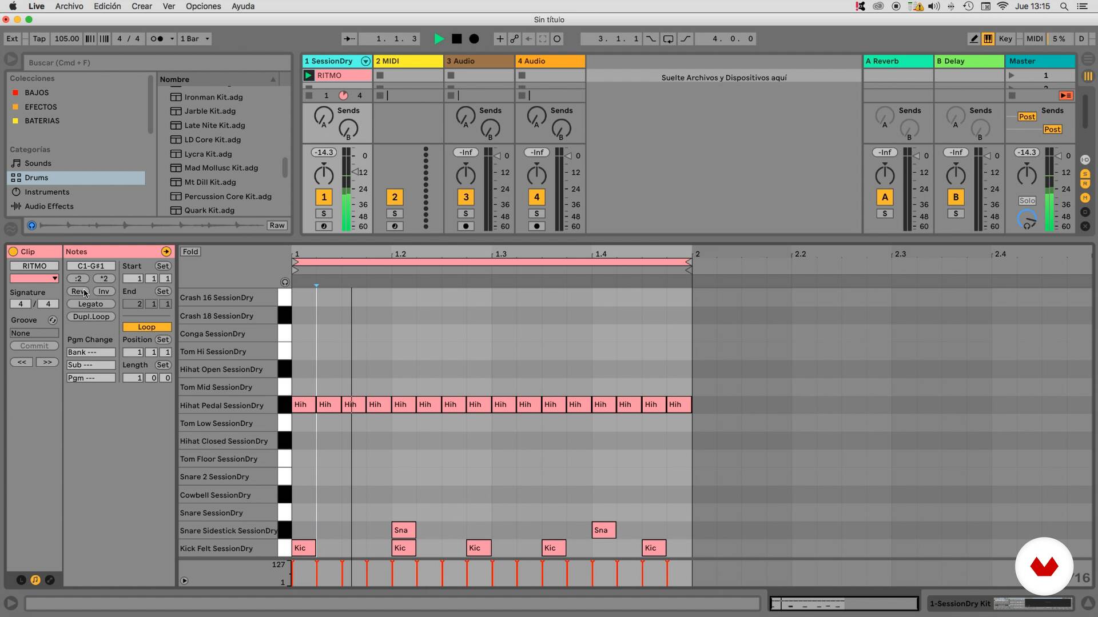This screenshot has height=617, width=1098.
Task: Sort browser by Nombre column
Action: coord(218,79)
